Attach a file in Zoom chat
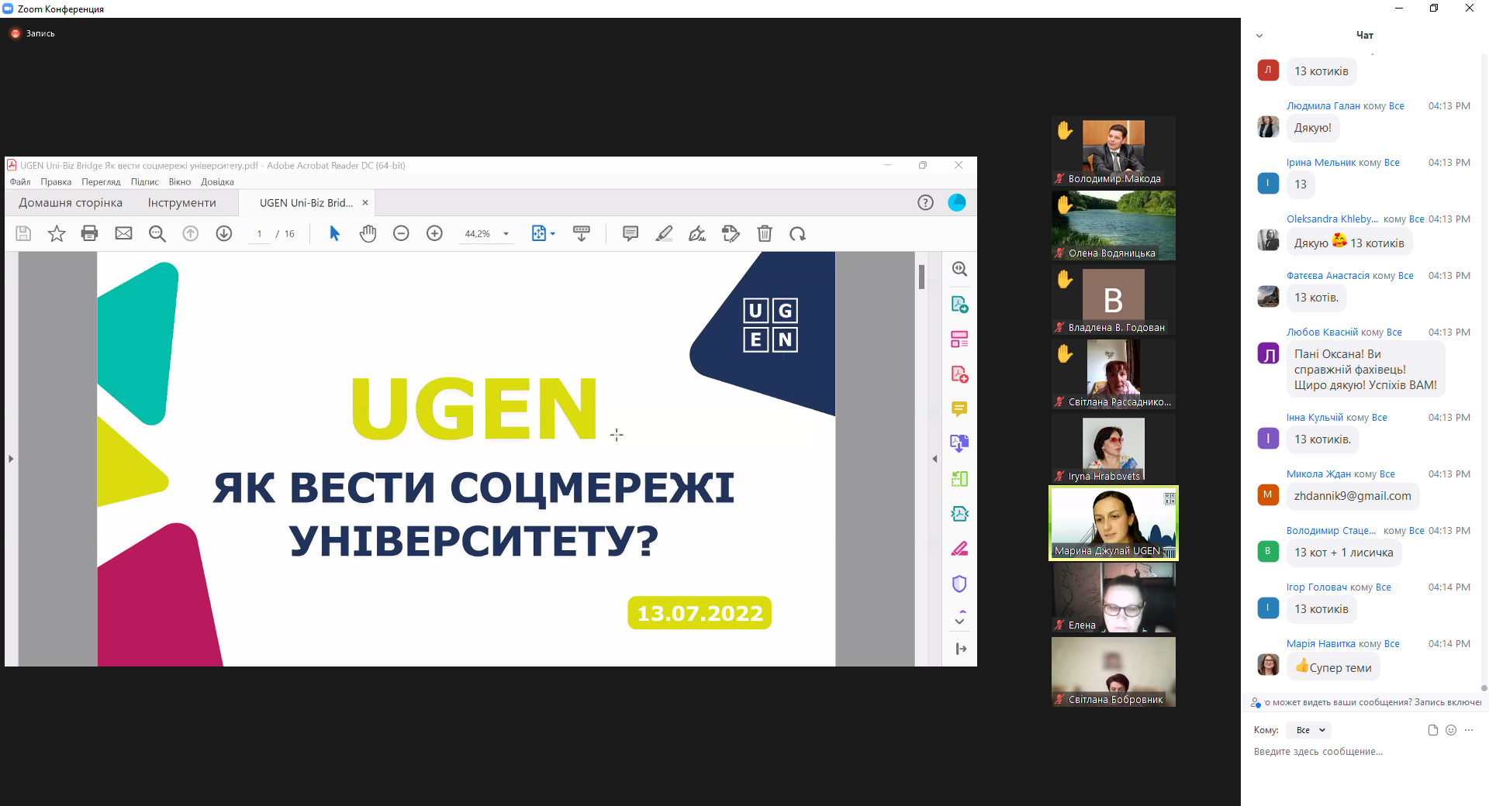The height and width of the screenshot is (806, 1489). click(1432, 730)
